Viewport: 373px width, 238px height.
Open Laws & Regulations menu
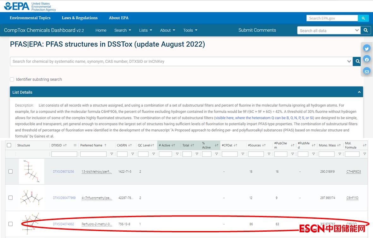80,18
